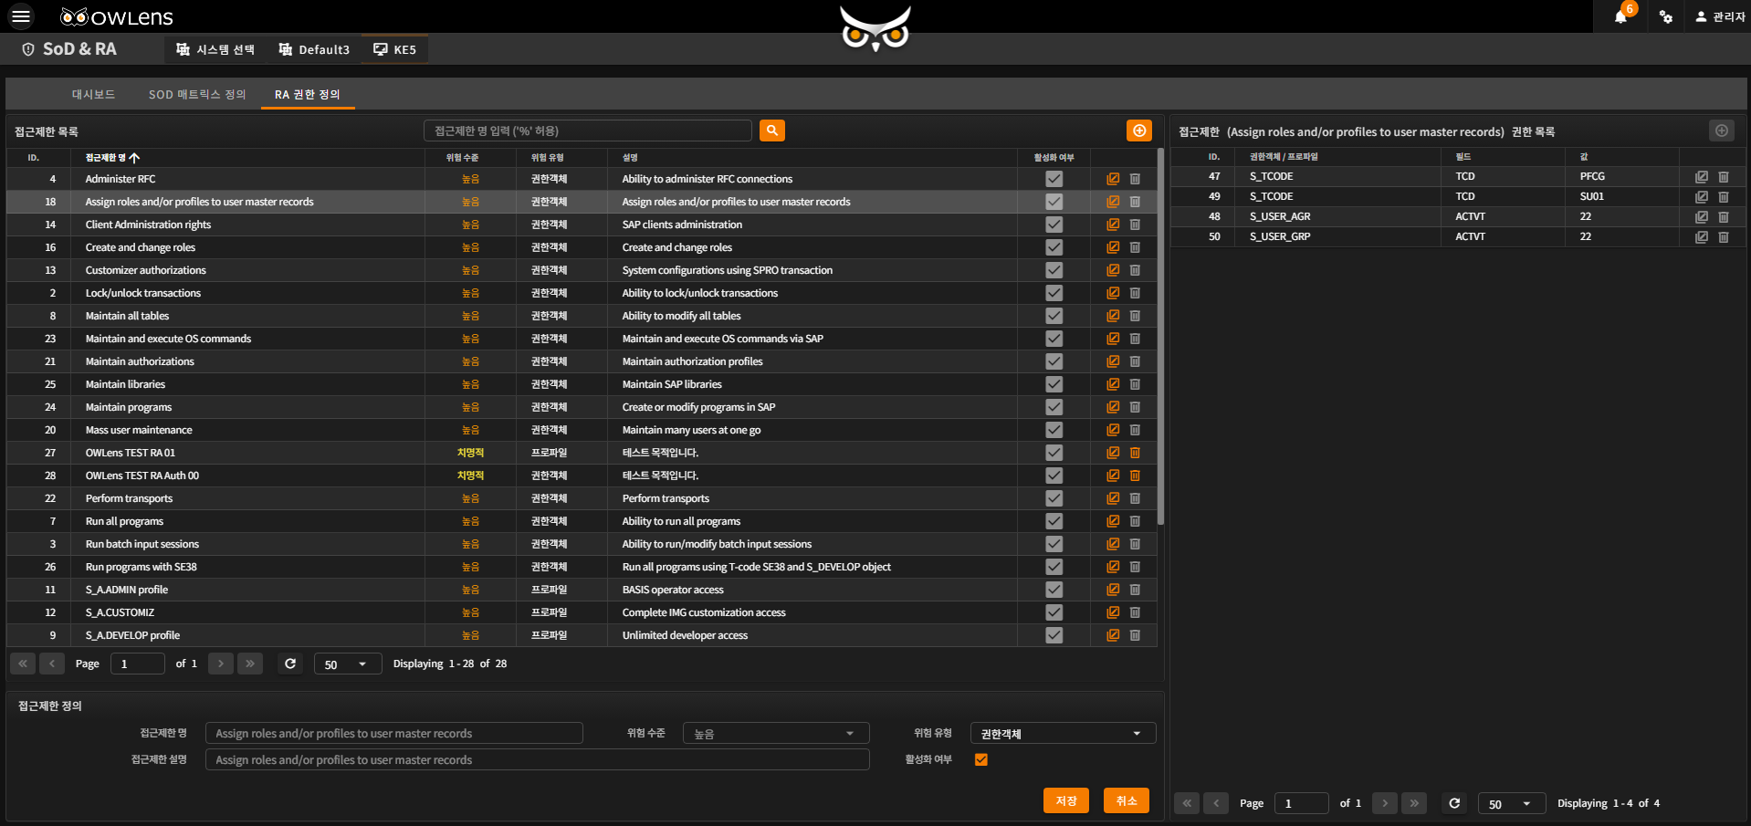
Task: Toggle active checkbox for S_A.CUSTOMIZ
Action: [1054, 612]
